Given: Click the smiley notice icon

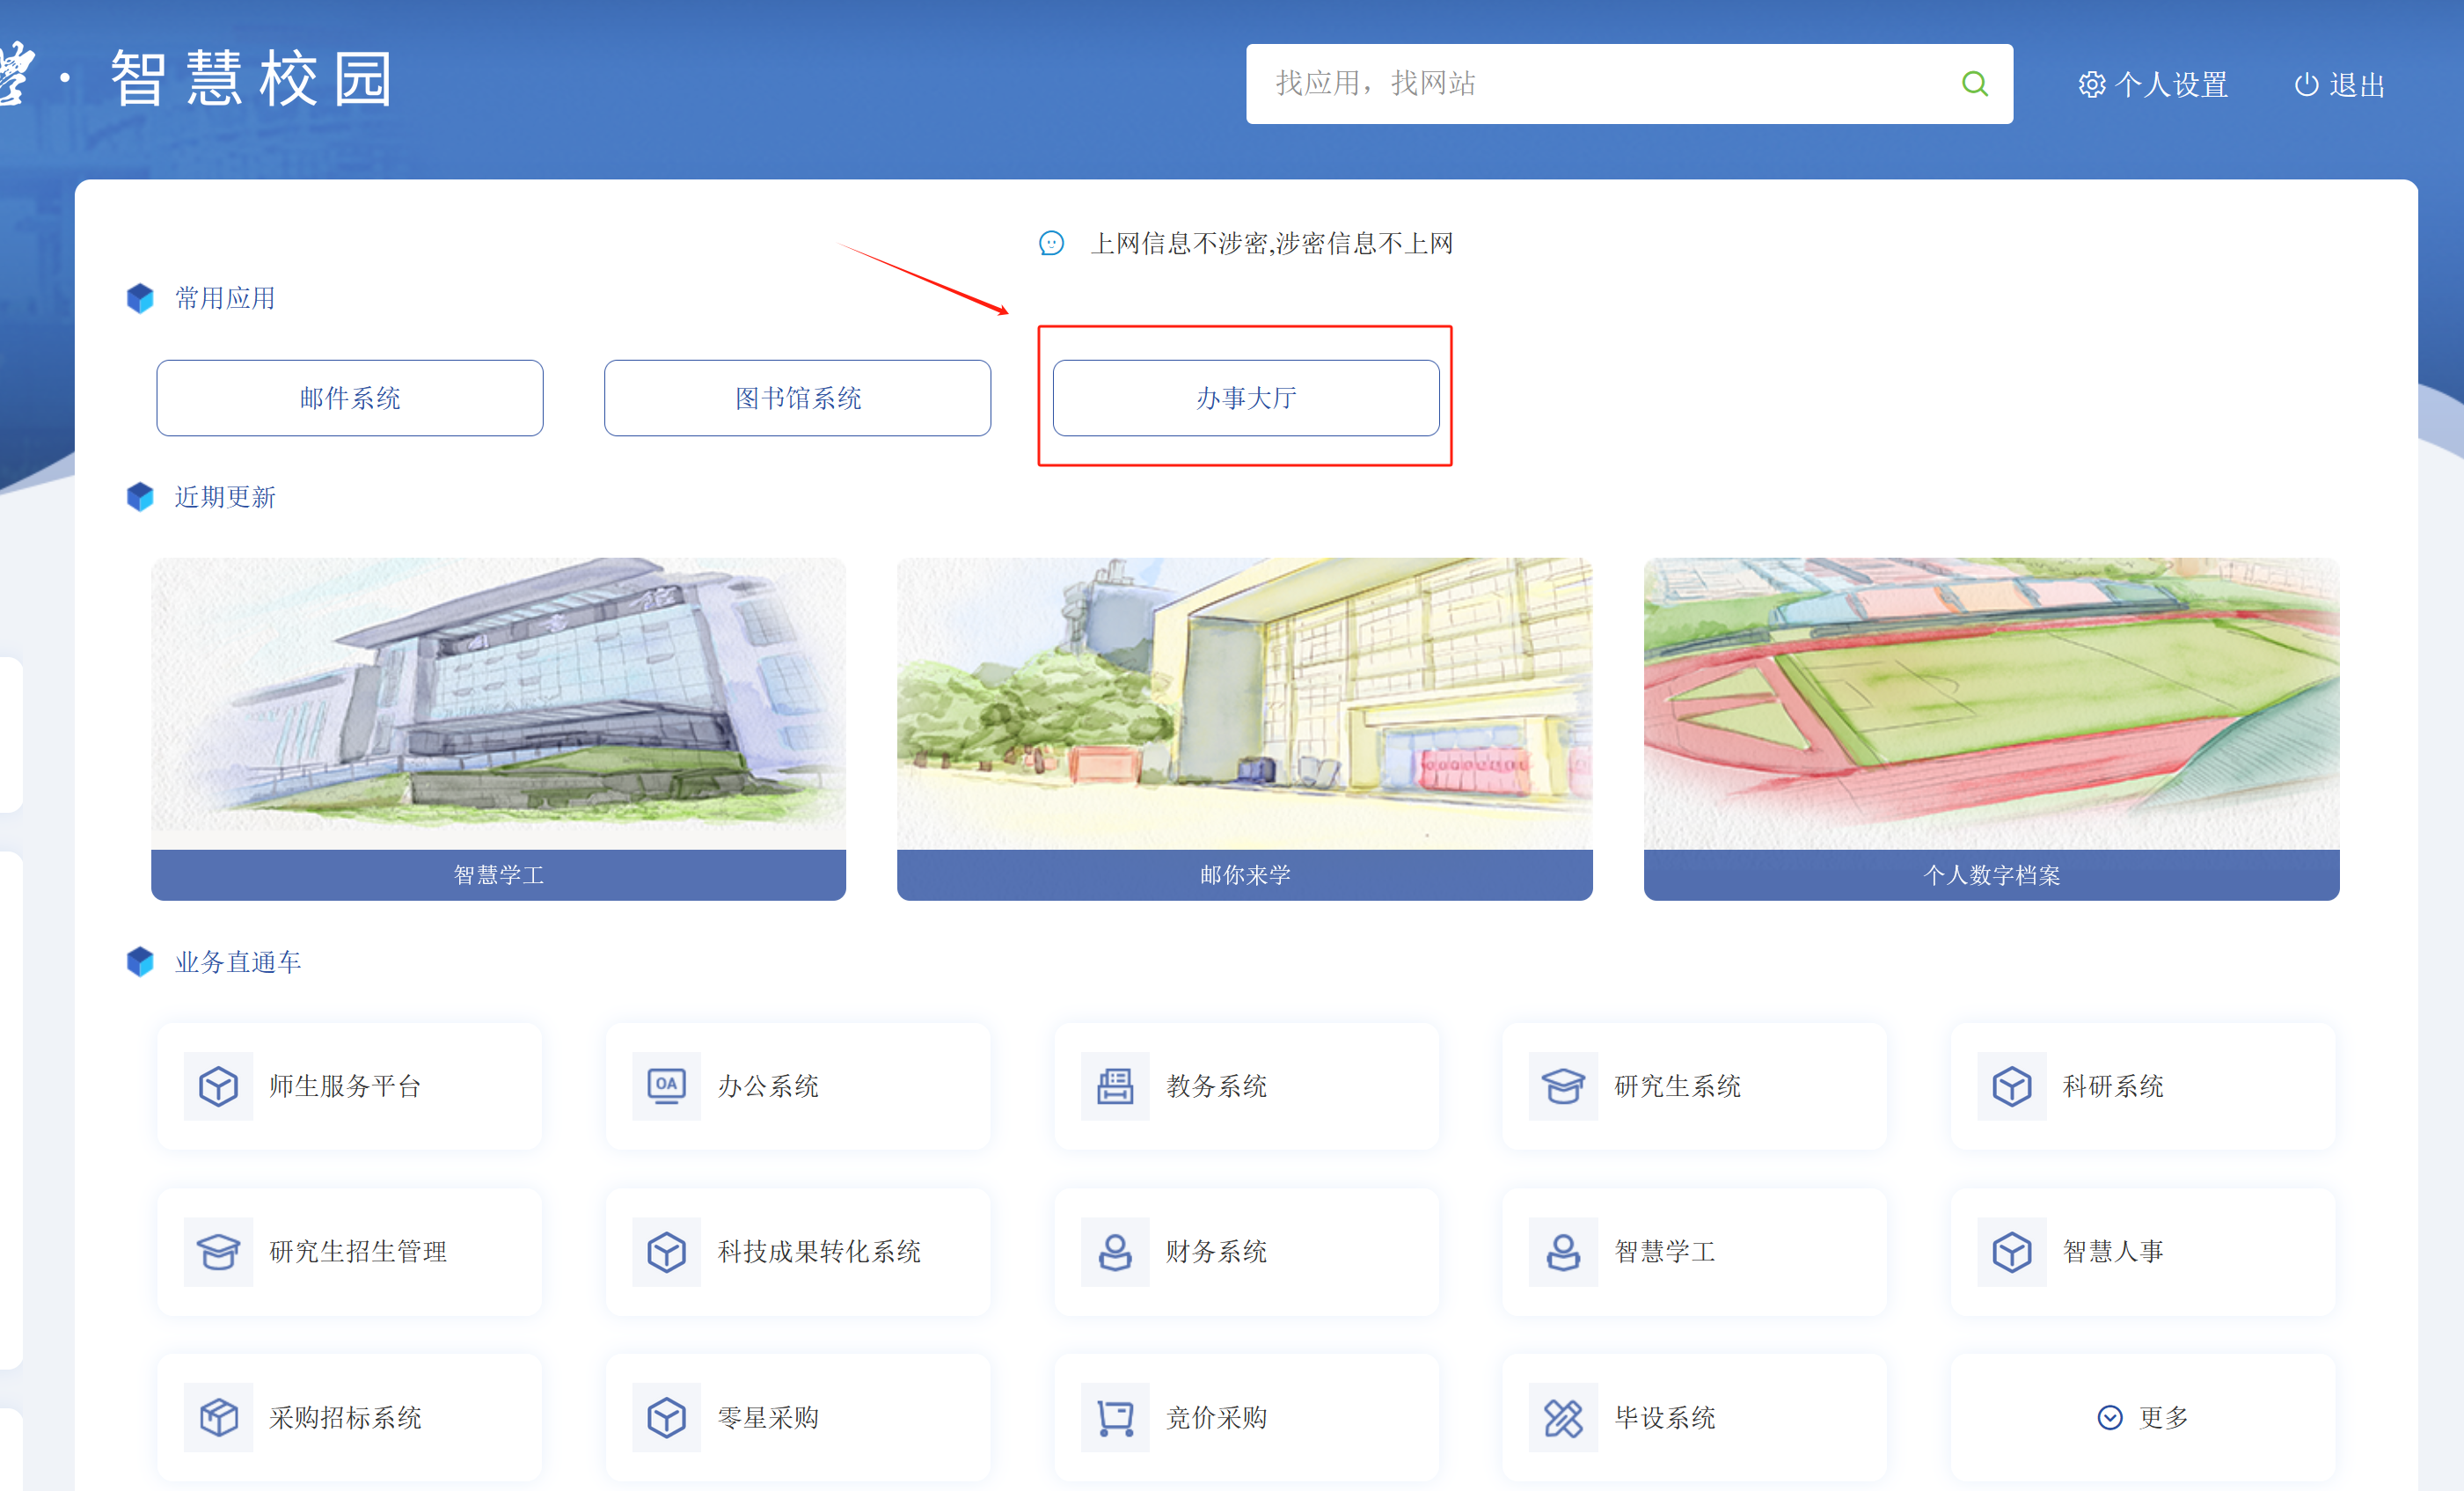Looking at the screenshot, I should [1051, 243].
